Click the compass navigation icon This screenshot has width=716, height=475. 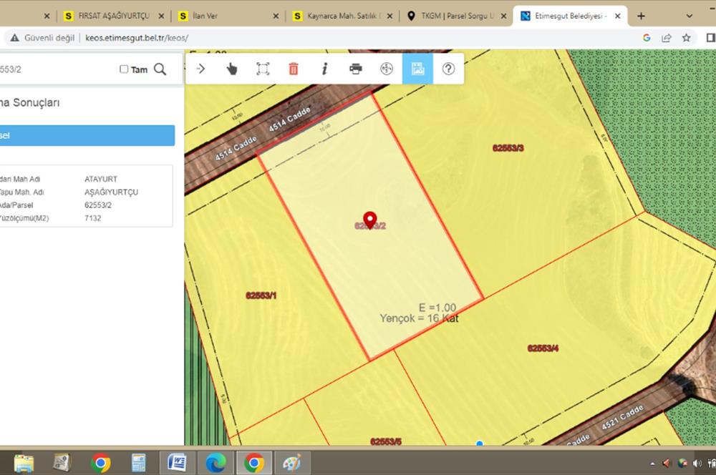(387, 69)
